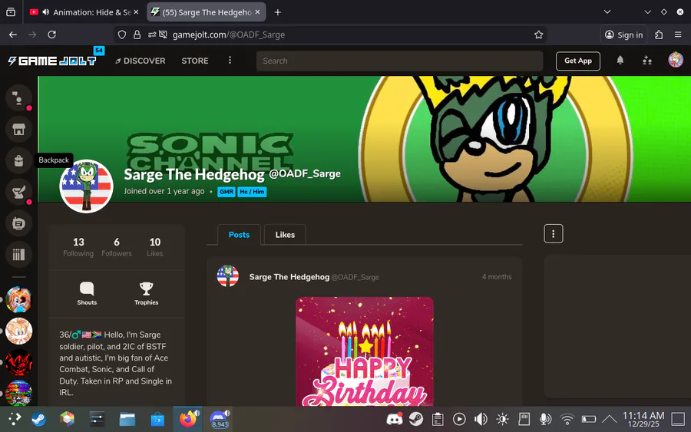Bookmark this page with the star icon
Image resolution: width=691 pixels, height=432 pixels.
pyautogui.click(x=538, y=35)
